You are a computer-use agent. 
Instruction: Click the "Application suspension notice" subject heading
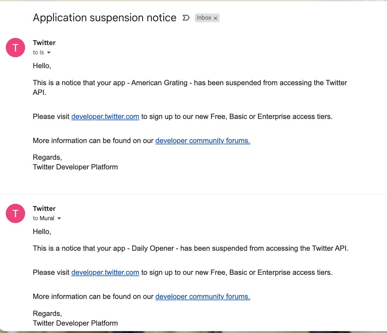coord(104,18)
